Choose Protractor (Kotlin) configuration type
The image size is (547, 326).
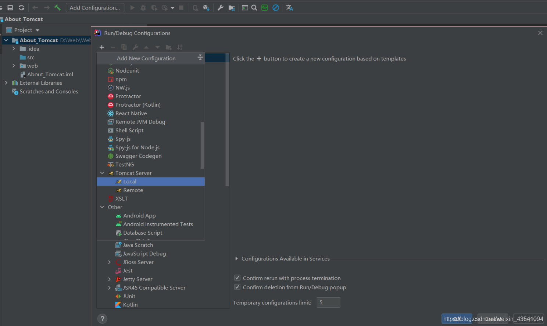pyautogui.click(x=151, y=105)
